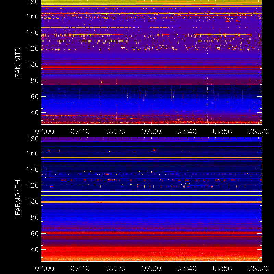Select San Vito frequency label 40
274x274 pixels.
pos(35,113)
